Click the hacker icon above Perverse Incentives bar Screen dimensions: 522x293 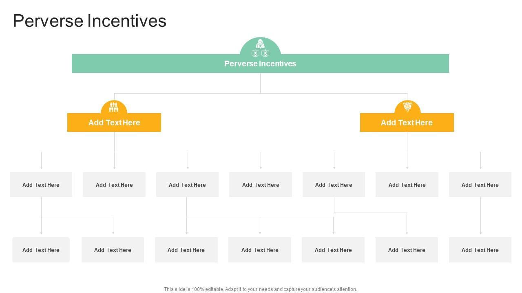[x=260, y=48]
